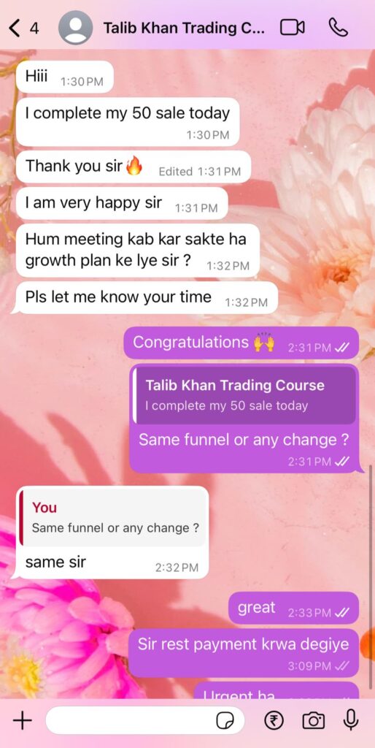
Task: Open the rupee payment option
Action: (x=274, y=720)
